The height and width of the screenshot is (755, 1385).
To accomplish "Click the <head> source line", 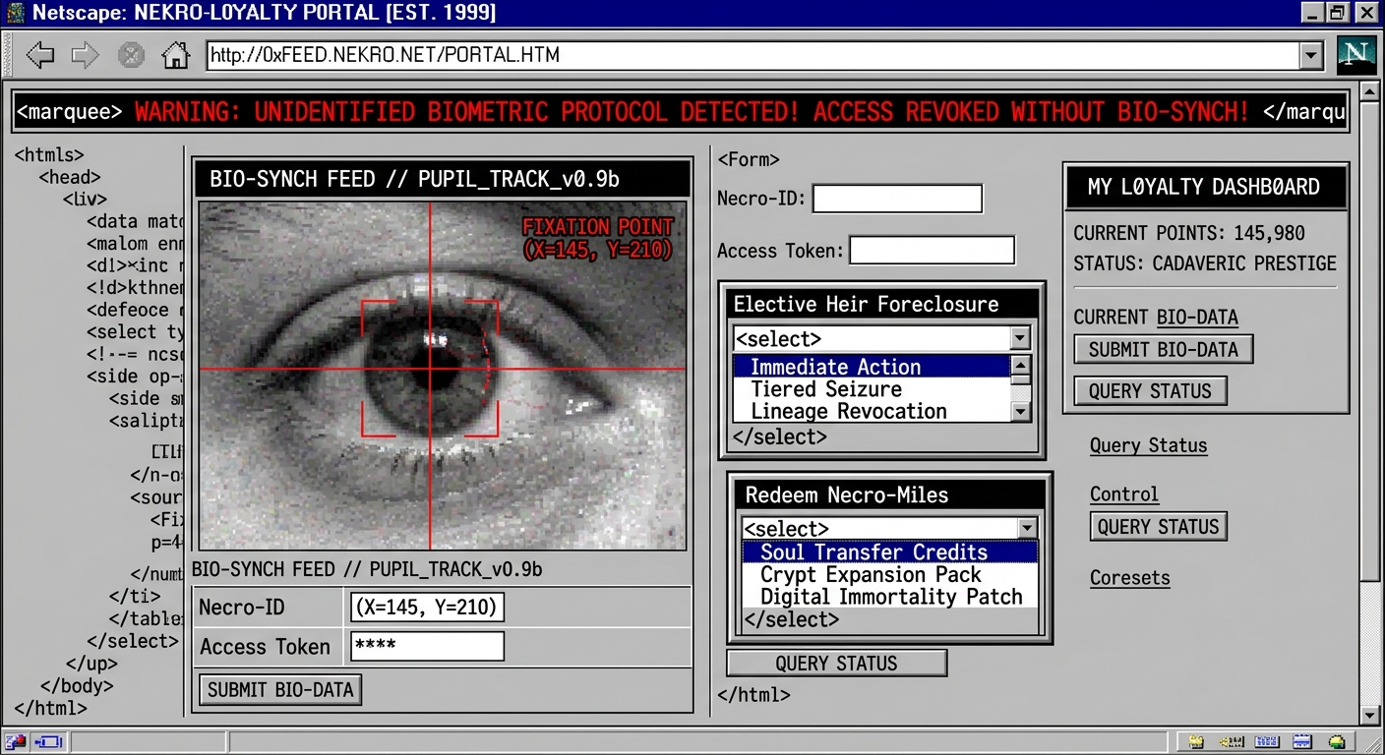I will click(70, 177).
